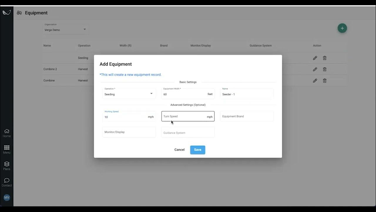This screenshot has width=376, height=212.
Task: Delete the Combine row with the trash icon
Action: coord(325,80)
